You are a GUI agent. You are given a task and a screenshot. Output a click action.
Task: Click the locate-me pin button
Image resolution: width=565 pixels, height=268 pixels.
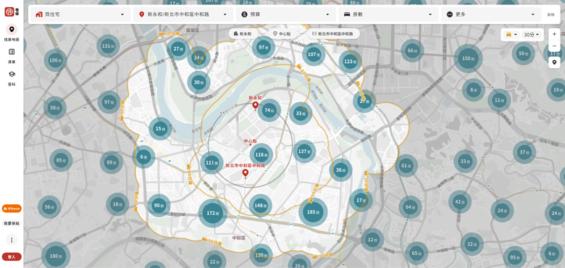[x=554, y=62]
